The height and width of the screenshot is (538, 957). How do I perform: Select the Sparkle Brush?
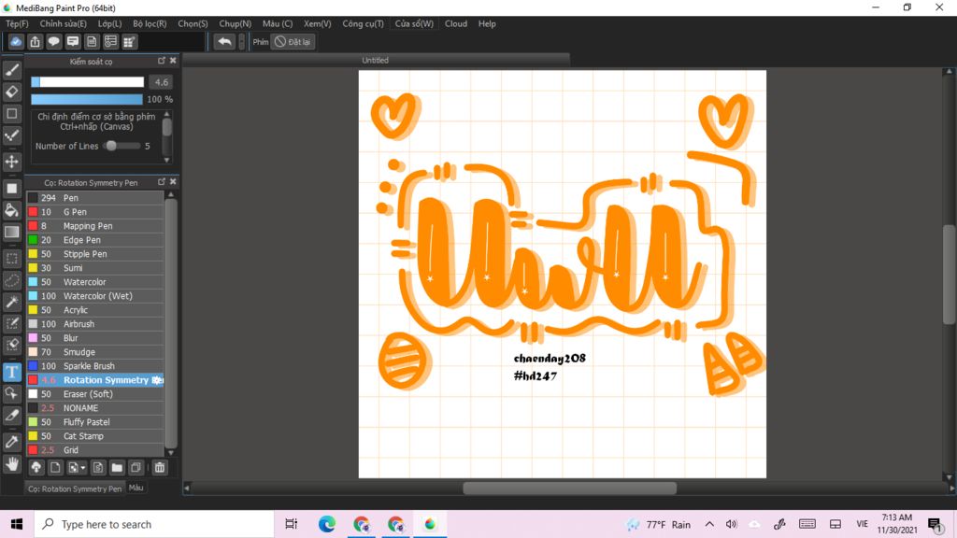click(x=95, y=366)
